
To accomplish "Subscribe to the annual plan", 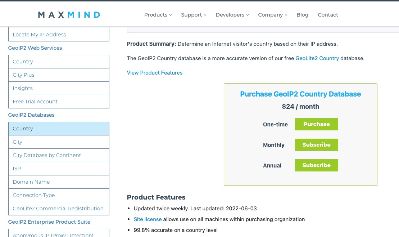I will coord(316,165).
